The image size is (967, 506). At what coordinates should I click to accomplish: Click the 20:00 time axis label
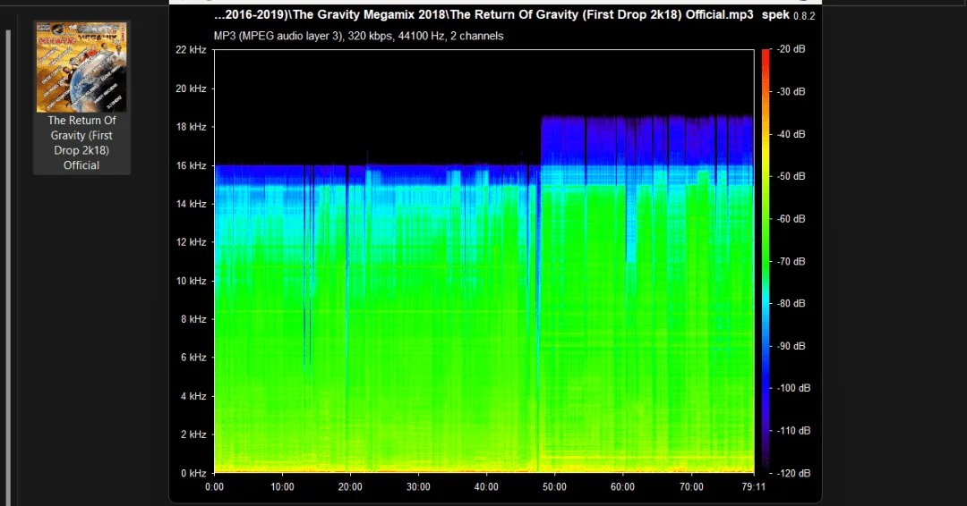click(350, 487)
